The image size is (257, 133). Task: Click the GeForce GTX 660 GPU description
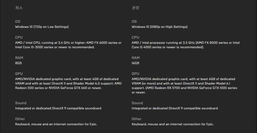coord(68,83)
